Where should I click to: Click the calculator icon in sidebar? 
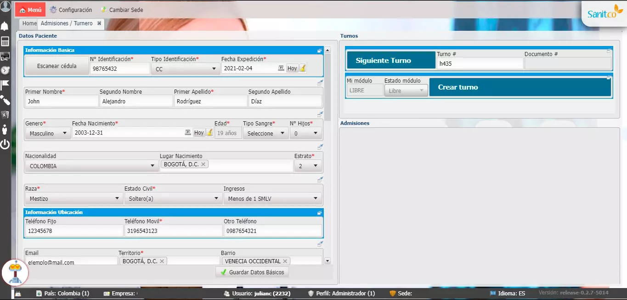pyautogui.click(x=5, y=42)
